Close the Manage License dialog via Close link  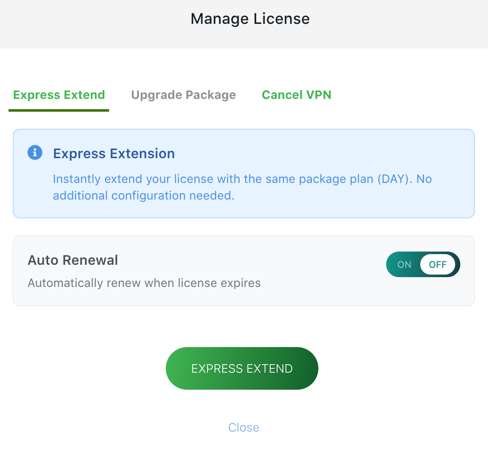tap(244, 428)
